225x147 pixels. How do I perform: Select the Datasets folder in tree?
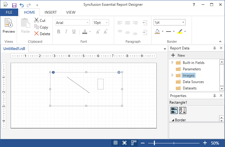point(189,88)
